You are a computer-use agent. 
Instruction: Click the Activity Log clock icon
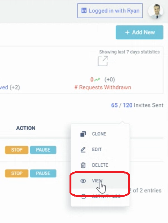click(x=83, y=196)
